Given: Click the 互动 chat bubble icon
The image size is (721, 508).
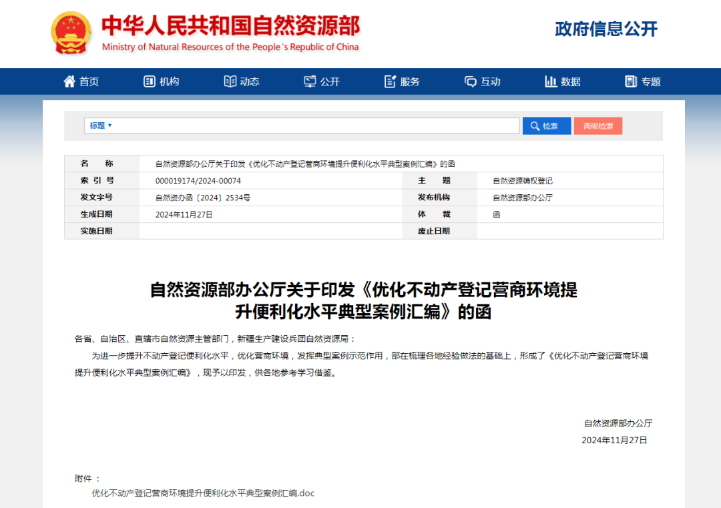Looking at the screenshot, I should [x=471, y=81].
